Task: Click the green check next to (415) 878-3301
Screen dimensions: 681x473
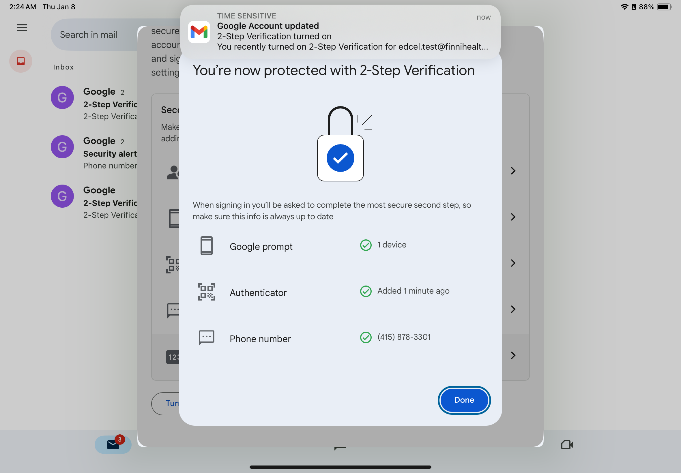Action: pyautogui.click(x=366, y=337)
